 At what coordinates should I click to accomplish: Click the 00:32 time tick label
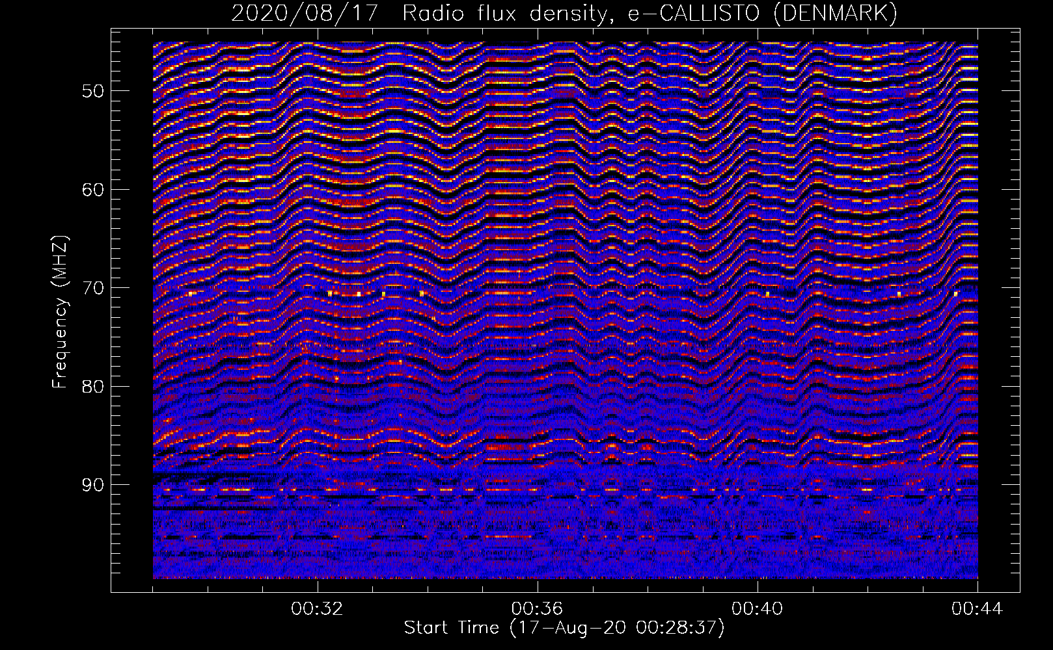[x=317, y=609]
